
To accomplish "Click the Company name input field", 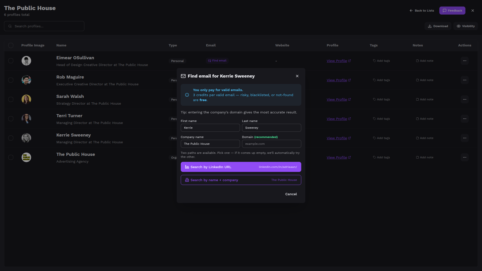I will pyautogui.click(x=210, y=144).
